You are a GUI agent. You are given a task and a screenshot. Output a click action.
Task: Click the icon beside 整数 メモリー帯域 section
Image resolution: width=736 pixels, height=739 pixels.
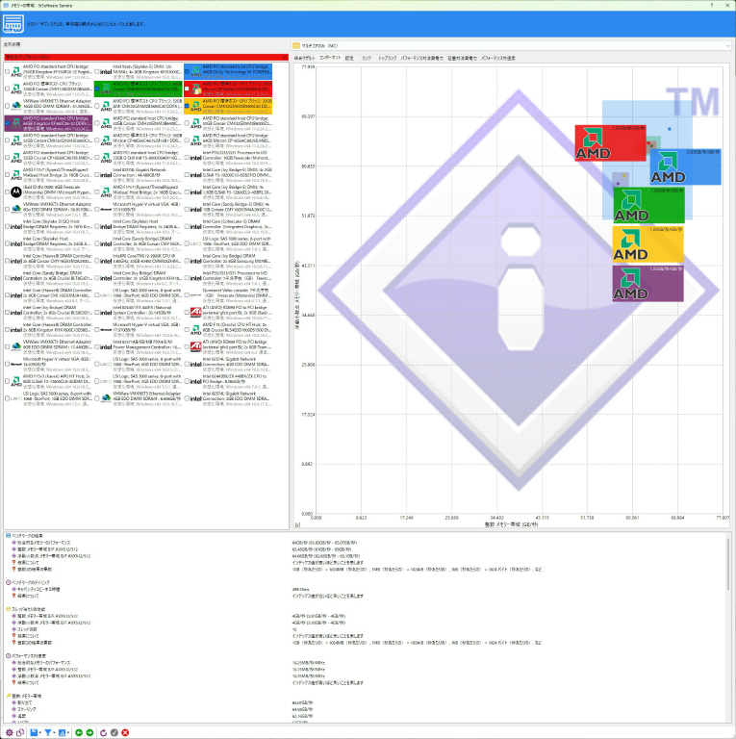(x=8, y=696)
